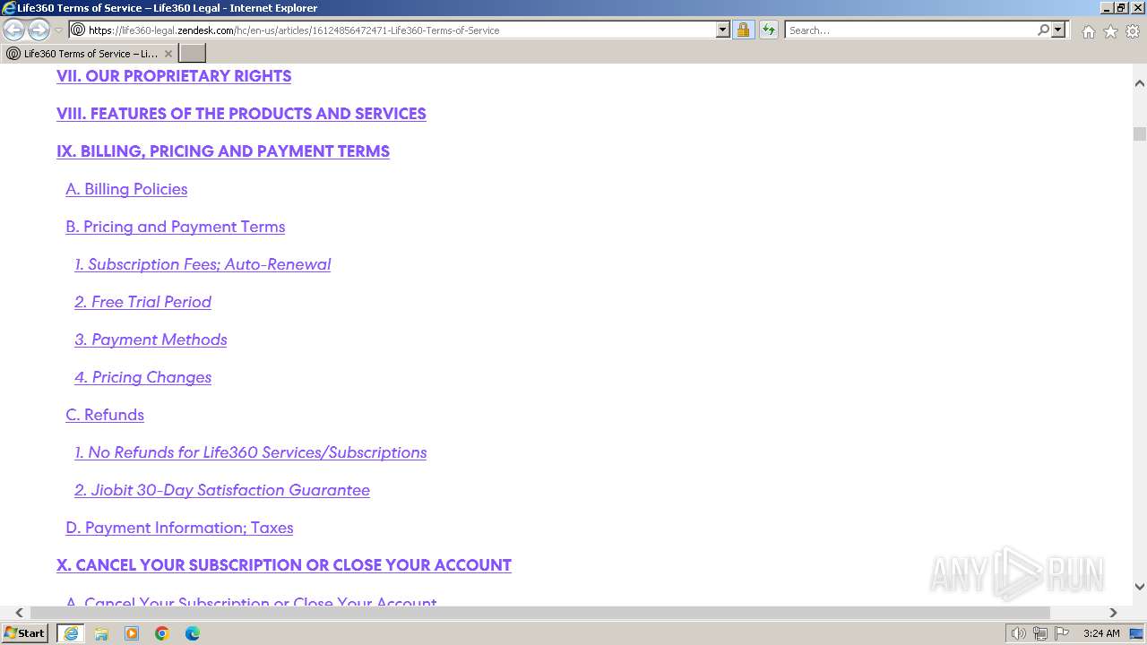Viewport: 1147px width, 645px height.
Task: Click the horizontal scrollbar thumb
Action: (x=539, y=613)
